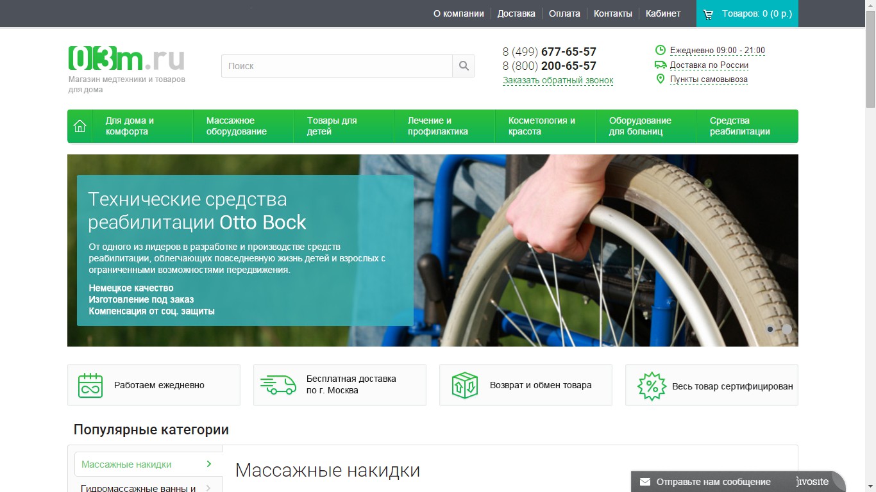Click the Немецкое качество banner line
Screen dimensions: 876x492
[x=131, y=288]
